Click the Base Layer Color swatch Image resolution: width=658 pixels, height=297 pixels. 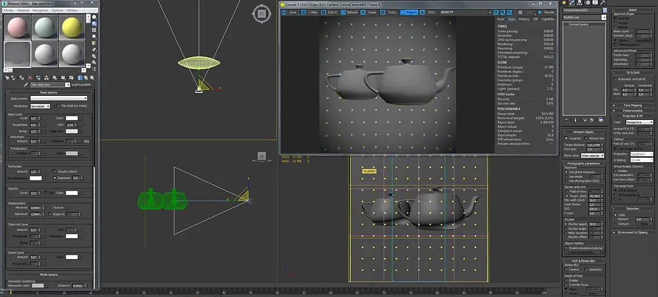point(72,118)
